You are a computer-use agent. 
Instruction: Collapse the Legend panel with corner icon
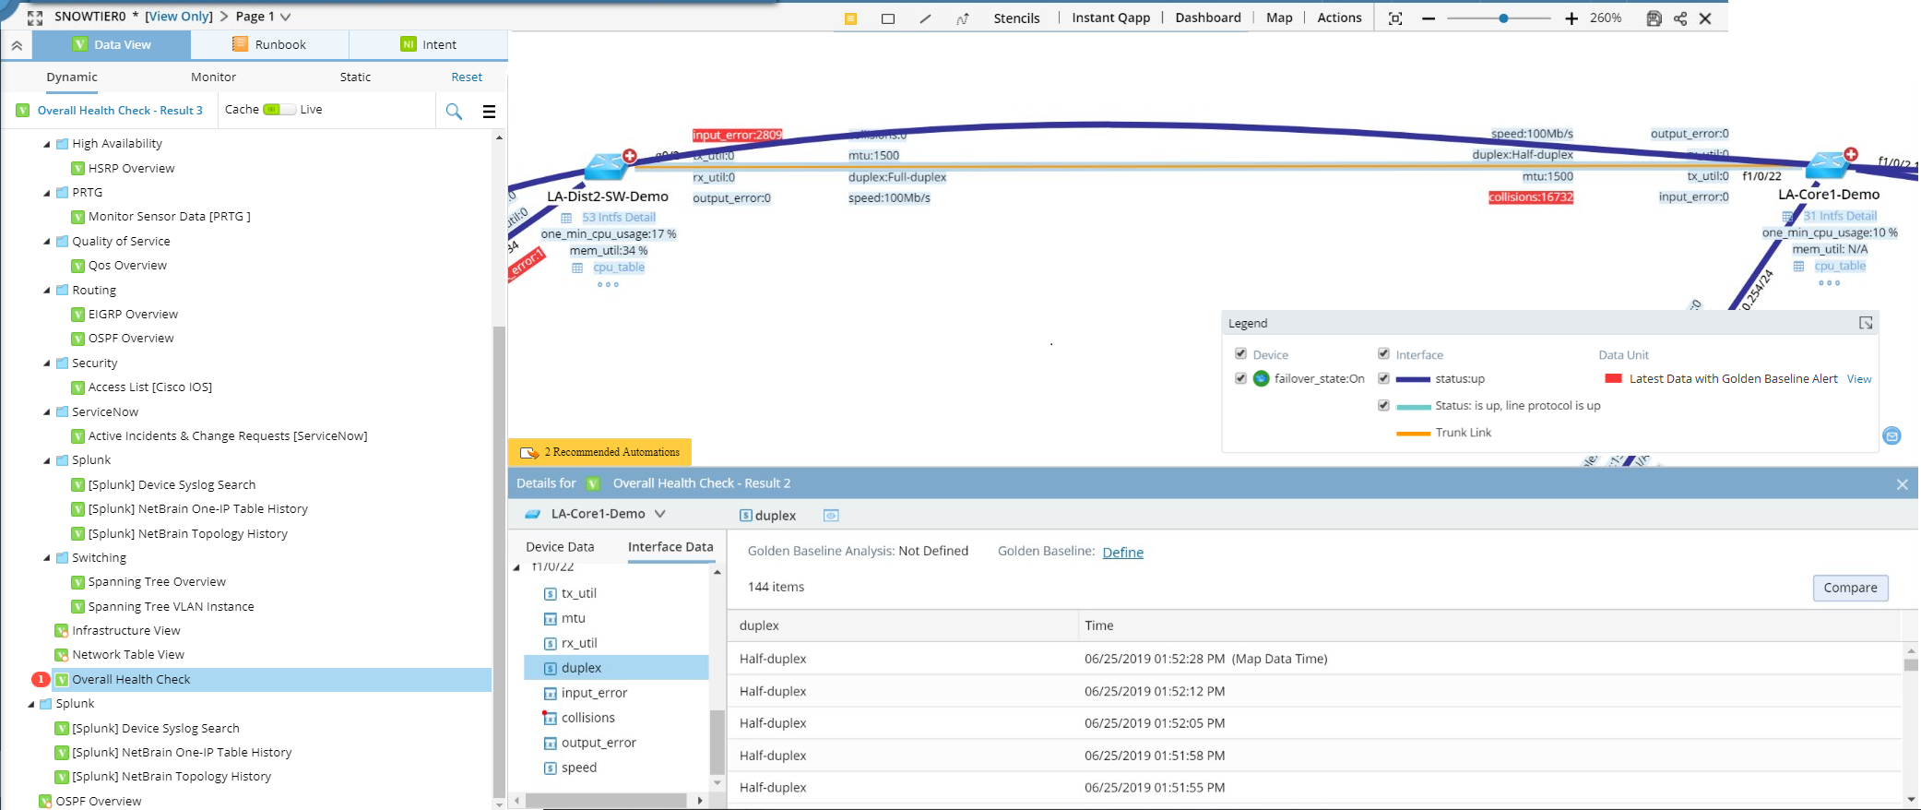tap(1865, 323)
